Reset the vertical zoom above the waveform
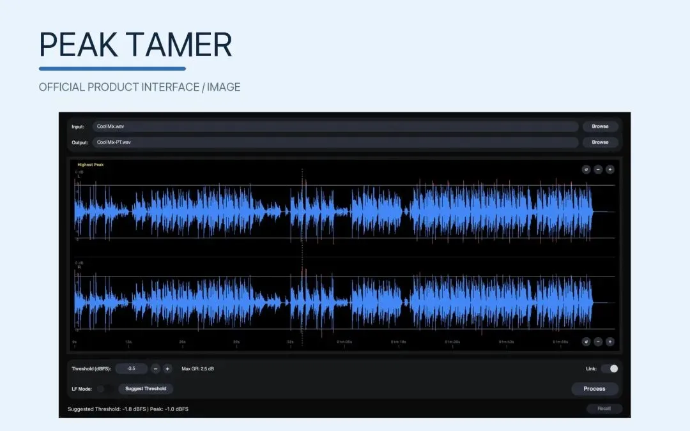Viewport: 690px width, 431px height. (586, 169)
